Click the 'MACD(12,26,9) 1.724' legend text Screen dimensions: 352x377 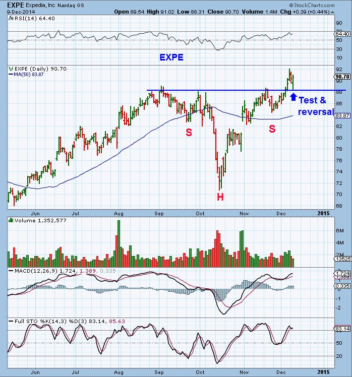pyautogui.click(x=44, y=271)
